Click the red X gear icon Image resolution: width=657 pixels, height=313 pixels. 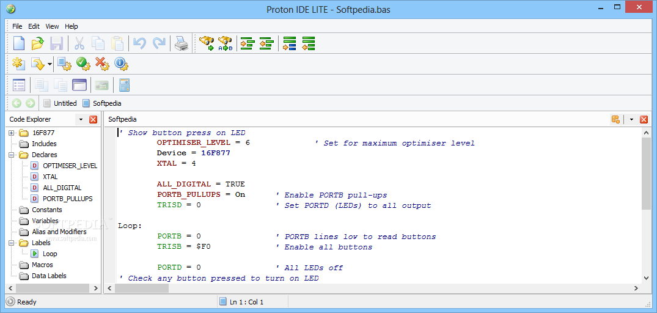coord(102,64)
